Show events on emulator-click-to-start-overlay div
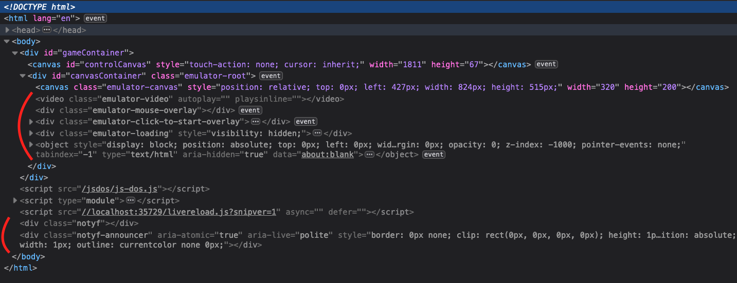This screenshot has height=283, width=737. 305,122
